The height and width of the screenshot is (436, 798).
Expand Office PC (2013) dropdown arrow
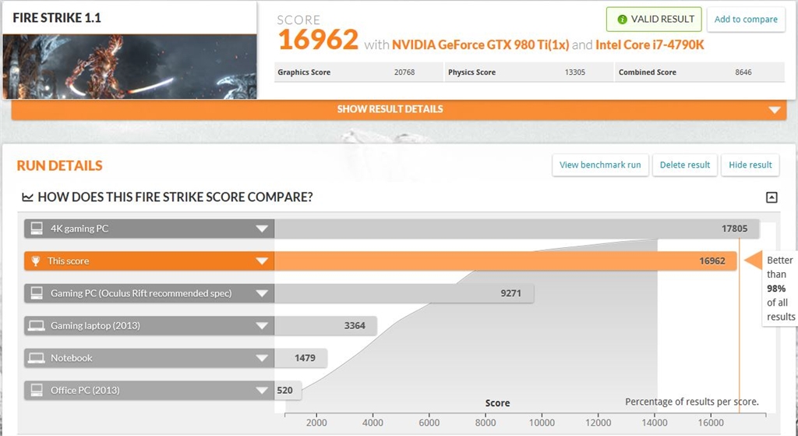262,391
